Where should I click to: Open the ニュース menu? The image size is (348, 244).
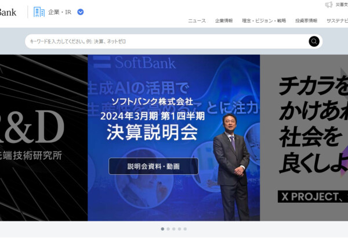click(x=197, y=21)
